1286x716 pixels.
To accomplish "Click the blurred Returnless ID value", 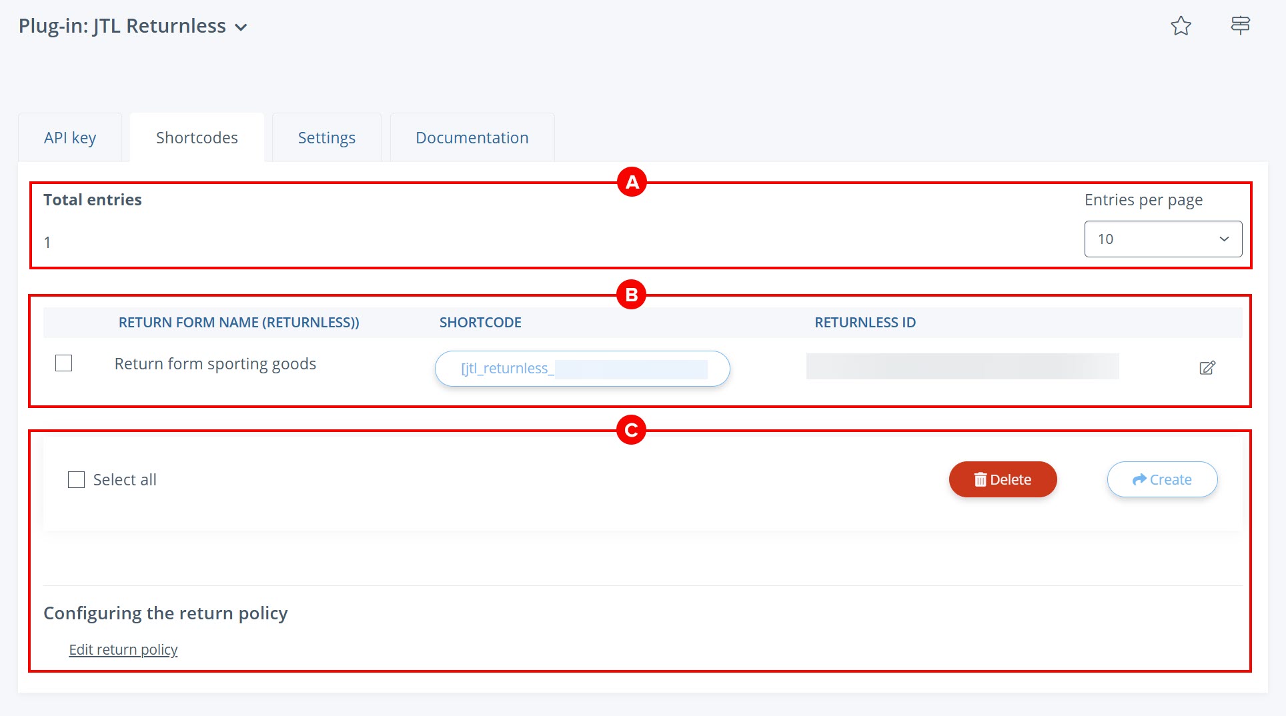I will [x=962, y=367].
